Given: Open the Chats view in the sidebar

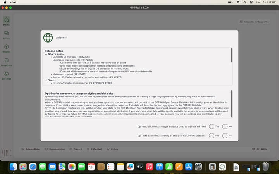Looking at the screenshot, I should (7, 35).
